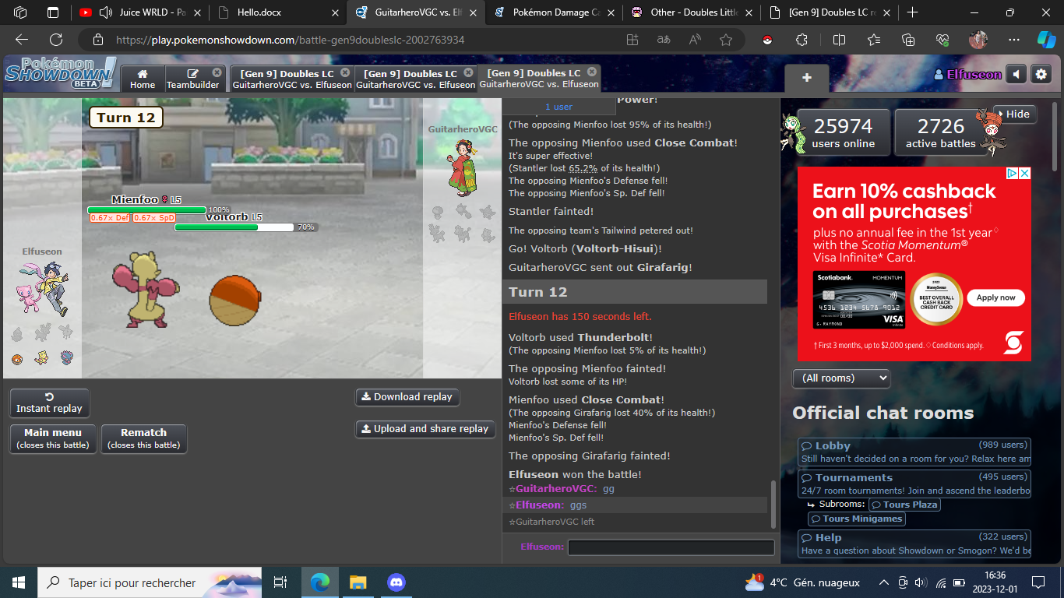Open the Pokémon Showdown settings gear
Screen dimensions: 1064x598
1041,74
